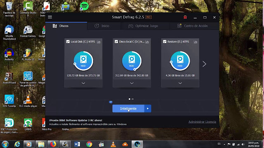264x148 pixels.
Task: Open VLC media player desktop shortcut
Action: tap(28, 101)
